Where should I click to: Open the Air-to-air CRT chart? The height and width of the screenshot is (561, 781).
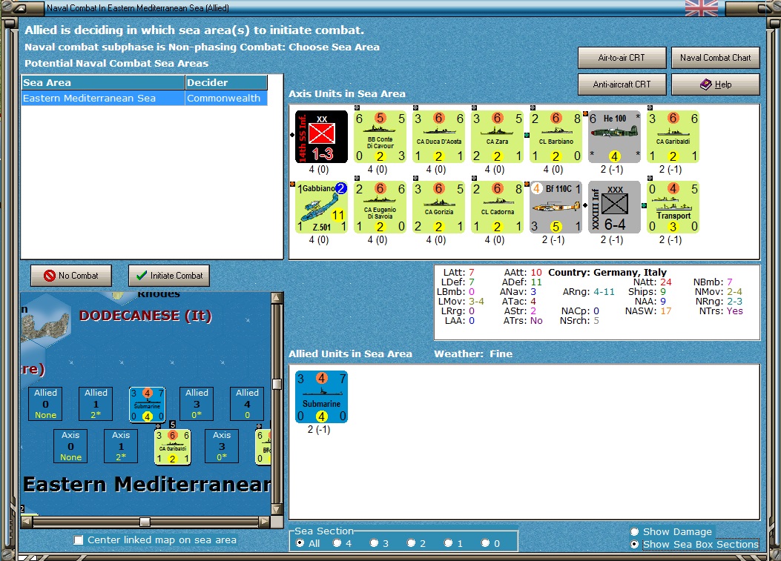point(622,58)
